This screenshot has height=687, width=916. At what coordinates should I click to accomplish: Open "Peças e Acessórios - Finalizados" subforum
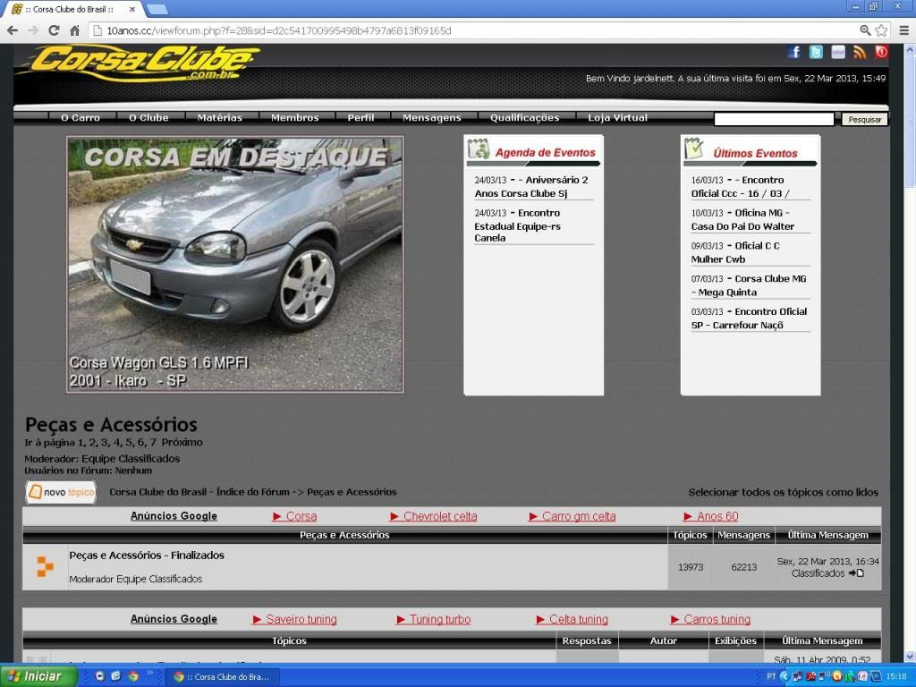[x=147, y=556]
